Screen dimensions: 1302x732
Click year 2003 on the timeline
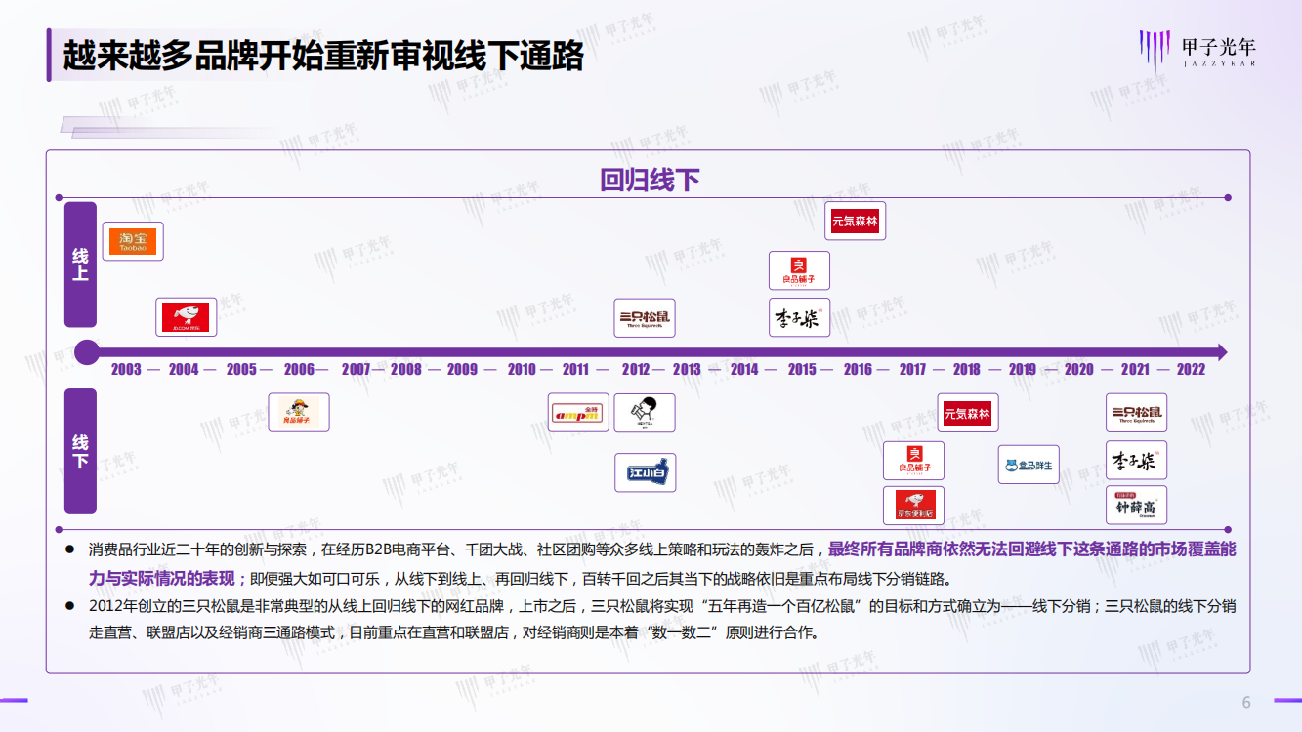126,369
